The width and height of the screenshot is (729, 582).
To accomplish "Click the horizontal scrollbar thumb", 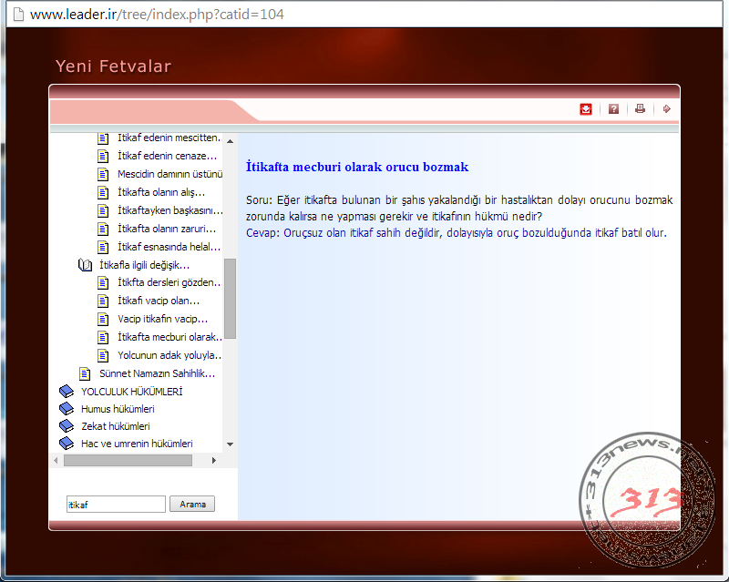I will pyautogui.click(x=128, y=460).
